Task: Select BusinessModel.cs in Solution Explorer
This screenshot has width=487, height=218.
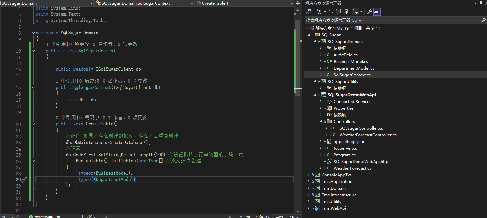Action: tap(351, 62)
